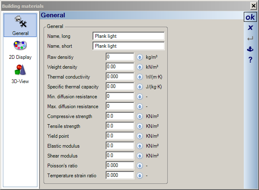
Task: Click the Poisson's ratio spinner button
Action: click(140, 166)
